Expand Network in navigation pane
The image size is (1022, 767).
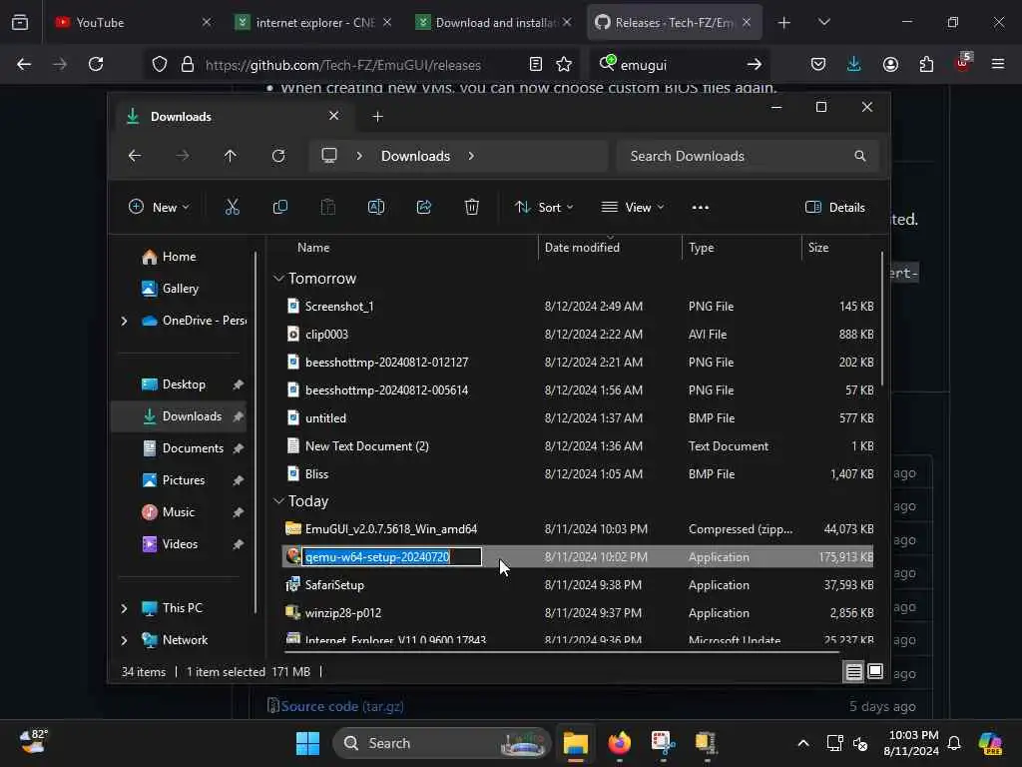click(x=124, y=640)
